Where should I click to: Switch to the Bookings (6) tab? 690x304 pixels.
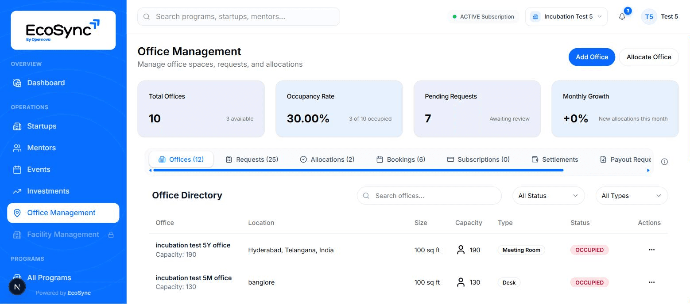[401, 160]
